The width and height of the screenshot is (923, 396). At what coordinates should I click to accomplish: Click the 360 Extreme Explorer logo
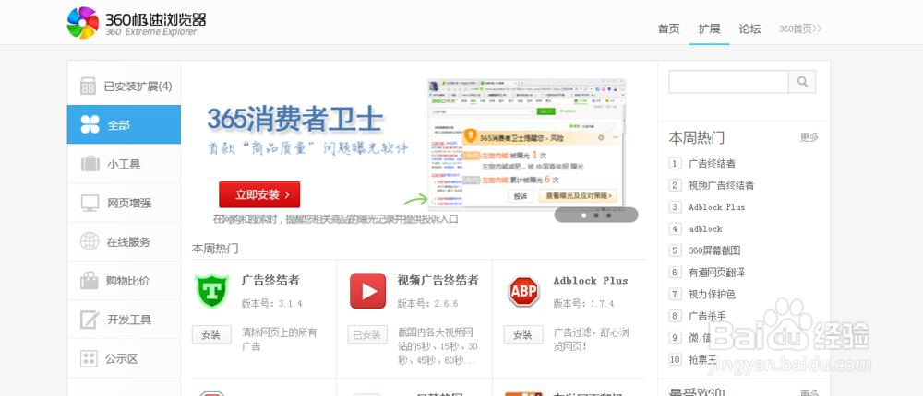[137, 22]
